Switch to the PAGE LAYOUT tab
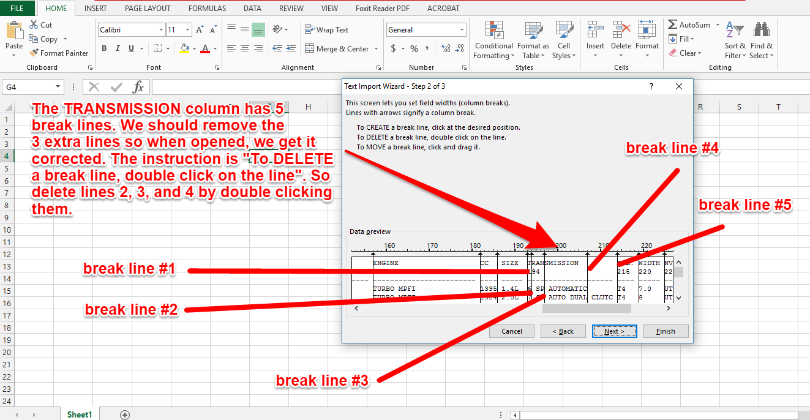The image size is (810, 420). tap(148, 9)
